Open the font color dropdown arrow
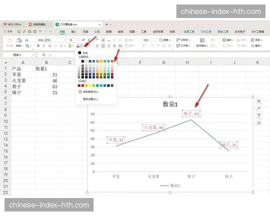The image size is (270, 216). 82,46
